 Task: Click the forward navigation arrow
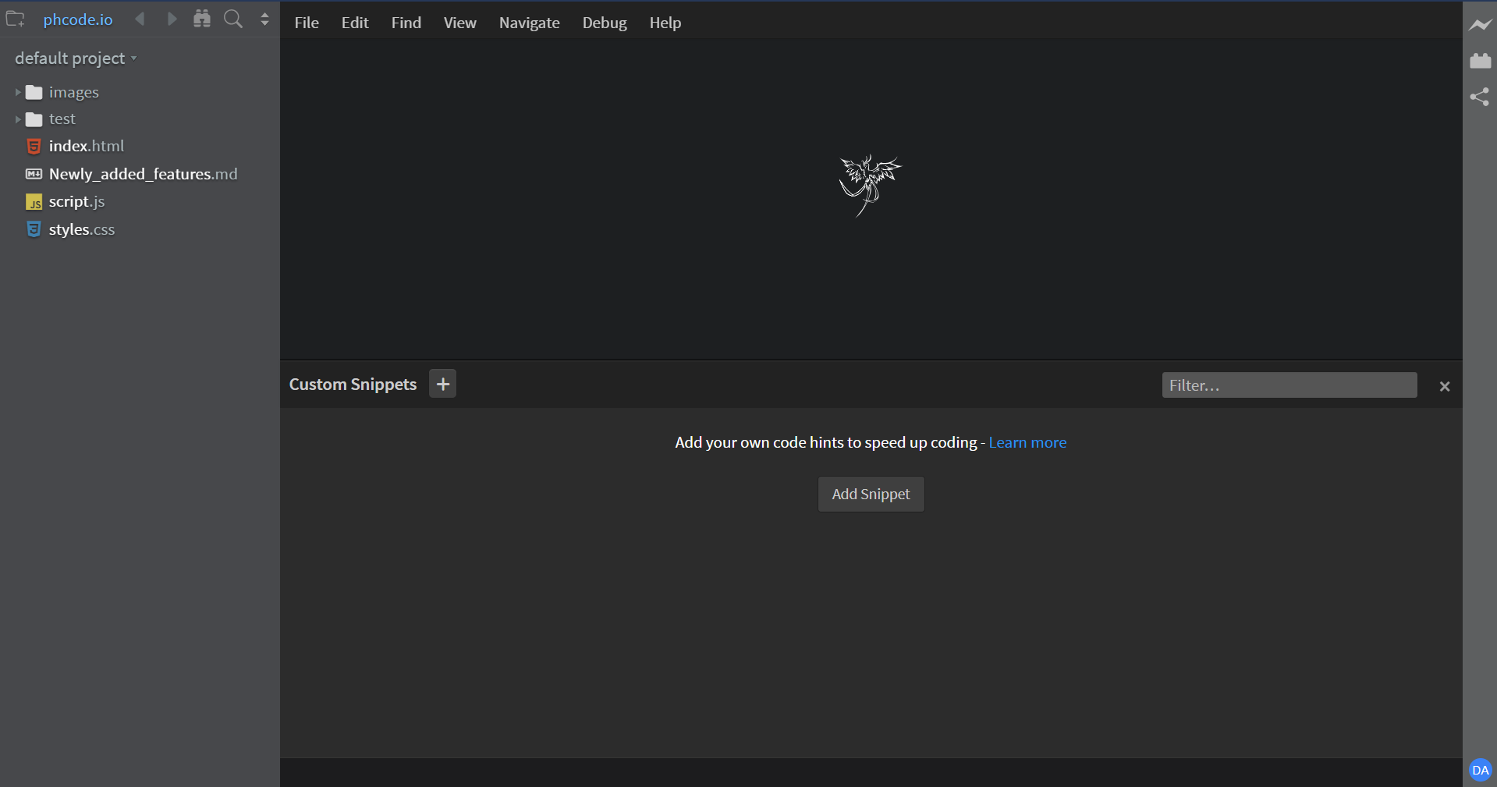172,19
